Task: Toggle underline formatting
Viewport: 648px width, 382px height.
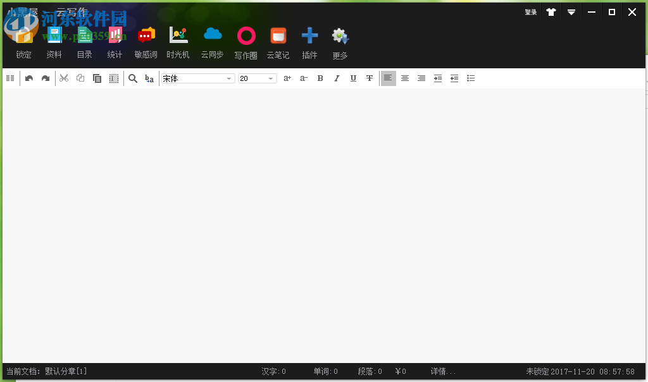Action: 353,78
